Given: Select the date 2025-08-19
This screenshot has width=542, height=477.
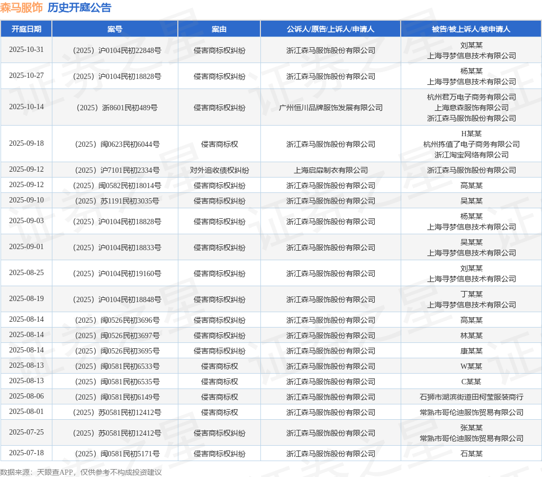Looking at the screenshot, I should coord(26,298).
